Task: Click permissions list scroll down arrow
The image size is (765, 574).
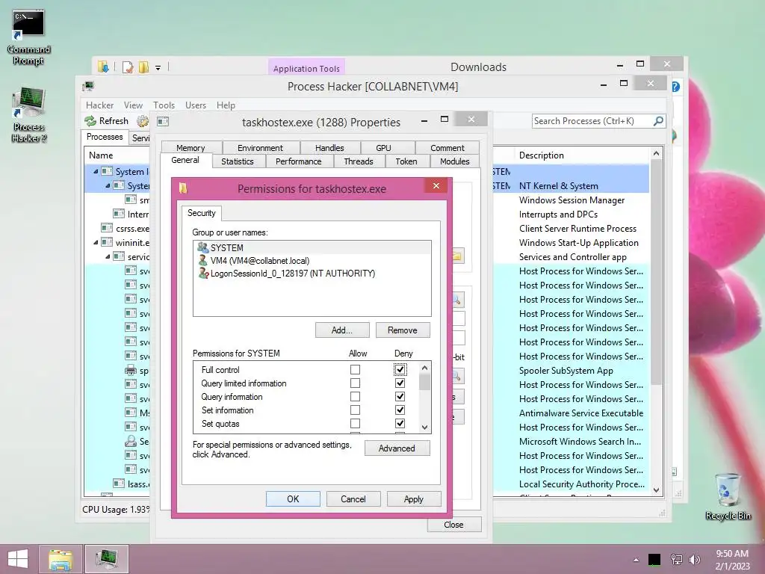Action: pyautogui.click(x=424, y=428)
